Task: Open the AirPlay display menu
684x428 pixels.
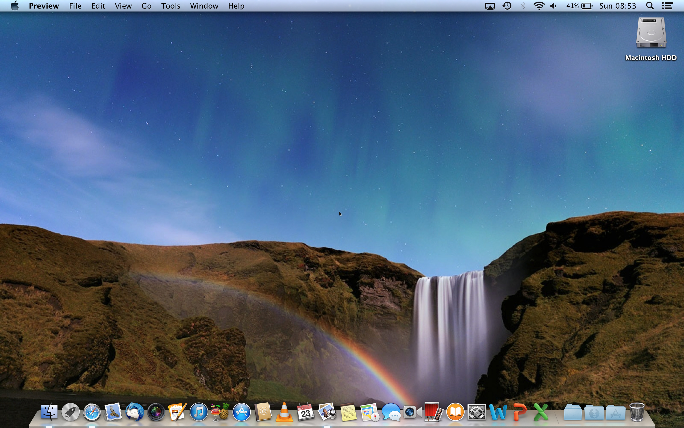Action: [x=490, y=6]
